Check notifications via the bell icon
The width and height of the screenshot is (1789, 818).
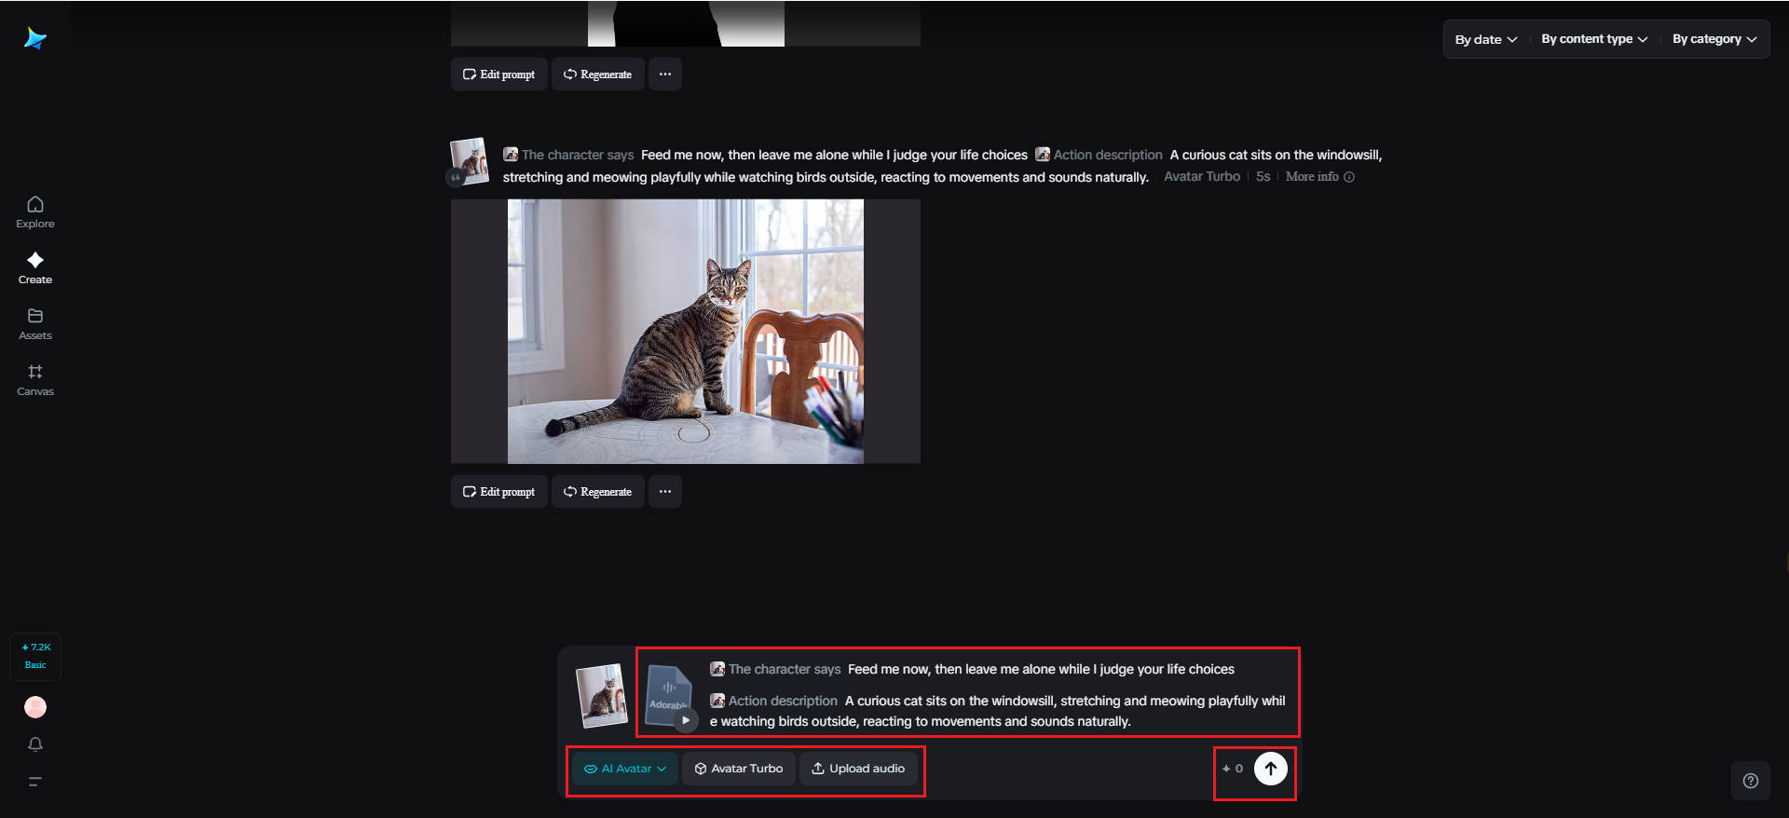coord(35,744)
